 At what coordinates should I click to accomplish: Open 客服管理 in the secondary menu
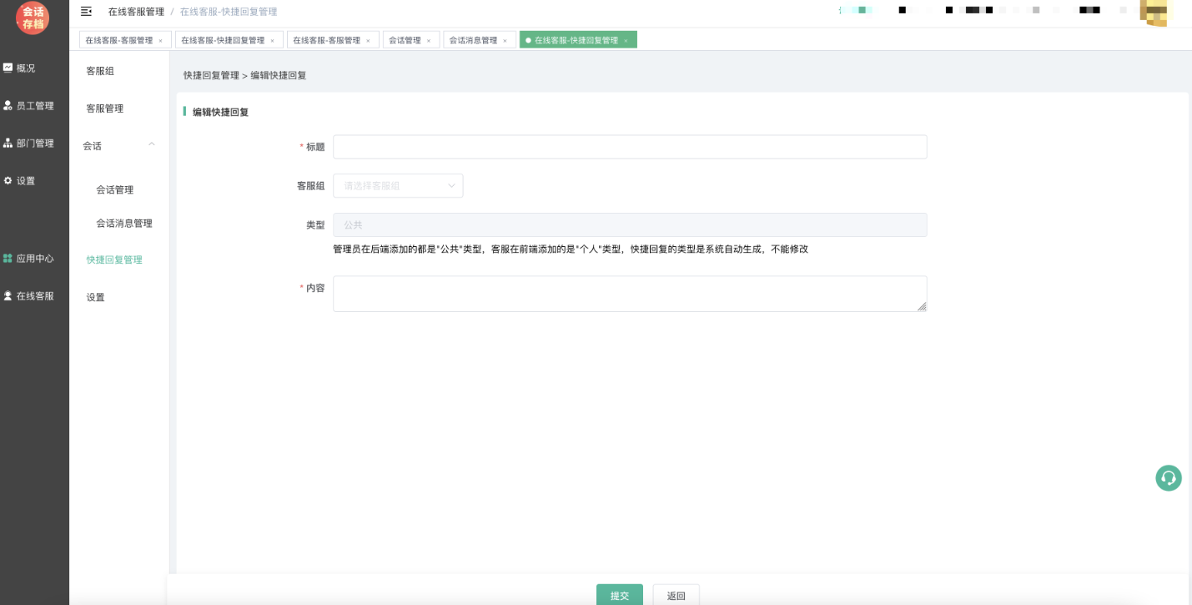tap(105, 108)
